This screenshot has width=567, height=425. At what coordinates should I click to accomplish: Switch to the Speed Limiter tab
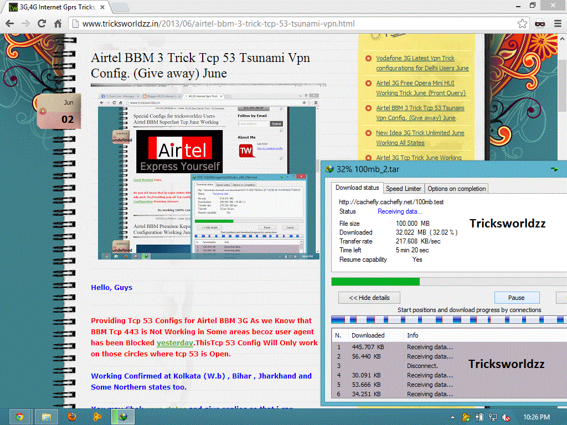click(x=404, y=189)
